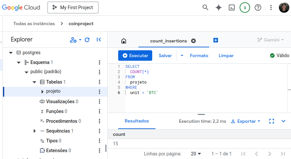The width and height of the screenshot is (291, 159).
Task: Refresh the Explorer panel
Action: [x=87, y=40]
